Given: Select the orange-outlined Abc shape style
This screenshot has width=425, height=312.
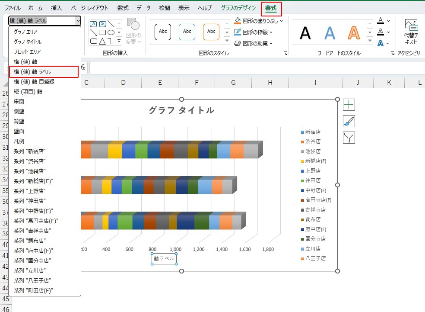Looking at the screenshot, I should click(x=211, y=32).
